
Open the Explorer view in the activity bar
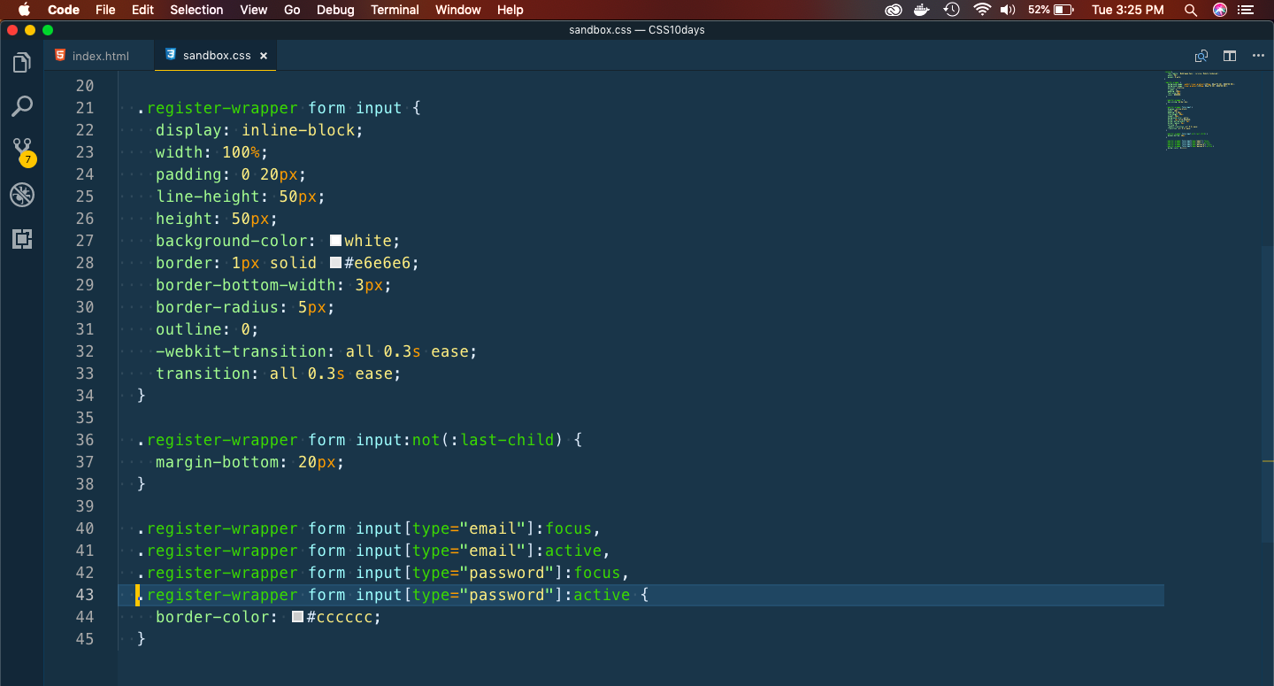click(x=22, y=62)
